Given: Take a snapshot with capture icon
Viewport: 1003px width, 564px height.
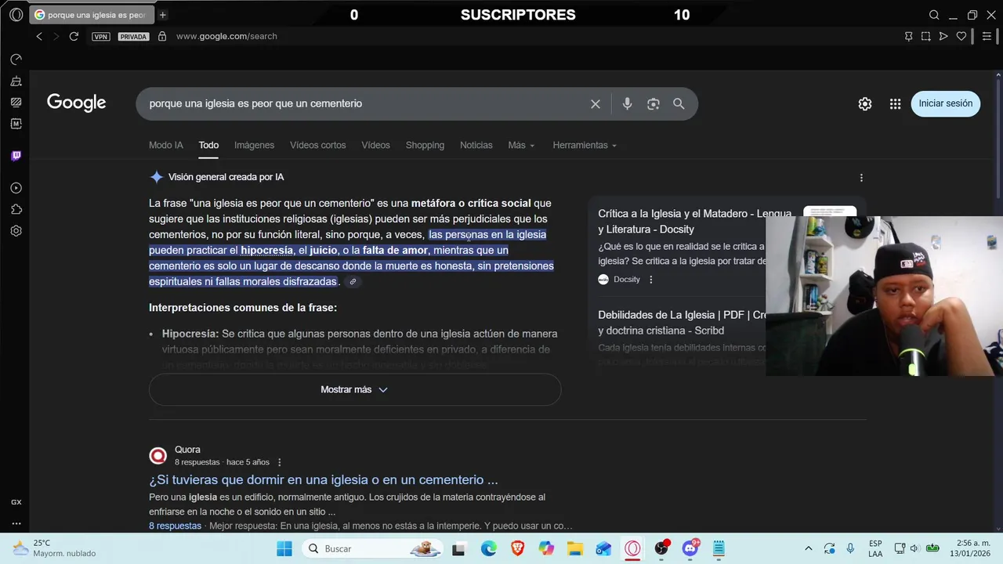Looking at the screenshot, I should click(925, 36).
